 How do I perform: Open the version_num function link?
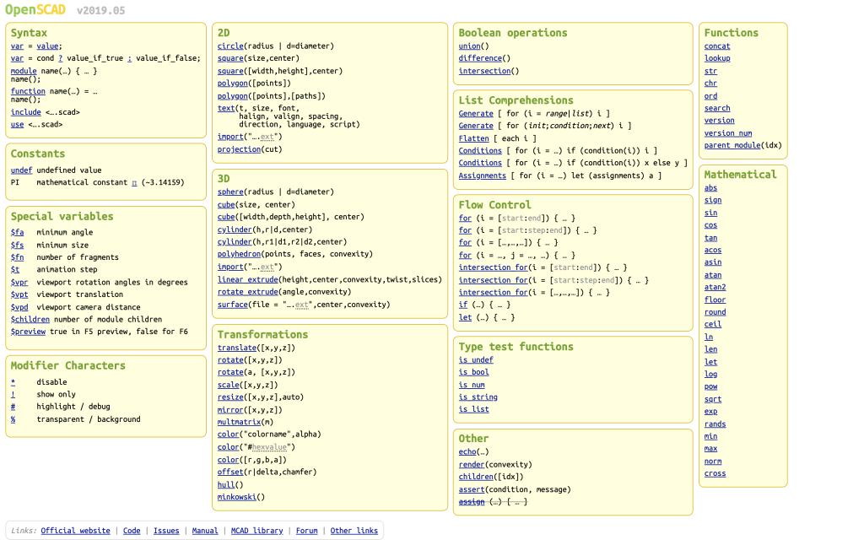(728, 132)
